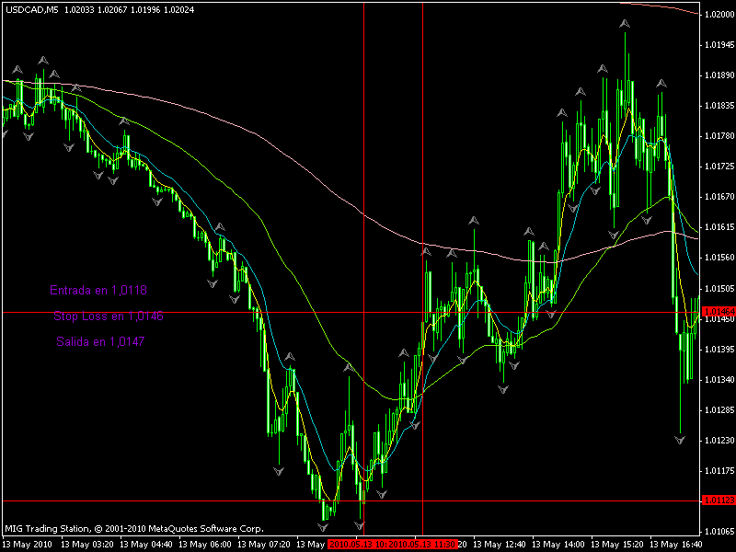Click the 1.01065 price scale label

click(717, 532)
